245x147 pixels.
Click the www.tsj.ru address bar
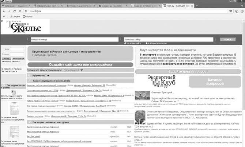pyautogui.click(x=126, y=11)
